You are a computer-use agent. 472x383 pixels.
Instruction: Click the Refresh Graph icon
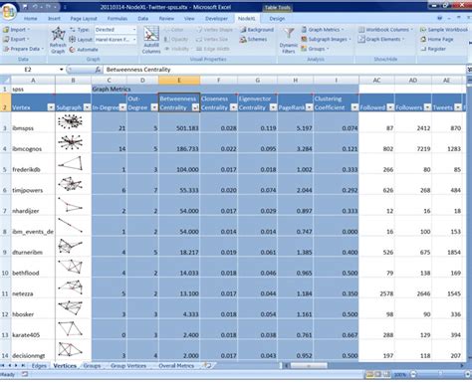pyautogui.click(x=58, y=34)
